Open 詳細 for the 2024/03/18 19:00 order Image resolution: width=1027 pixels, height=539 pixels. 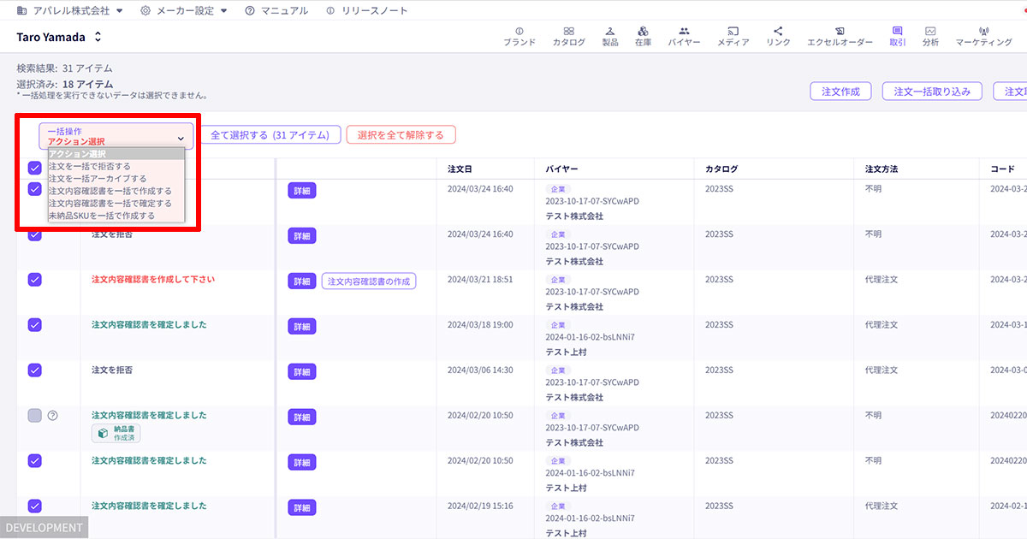[301, 327]
